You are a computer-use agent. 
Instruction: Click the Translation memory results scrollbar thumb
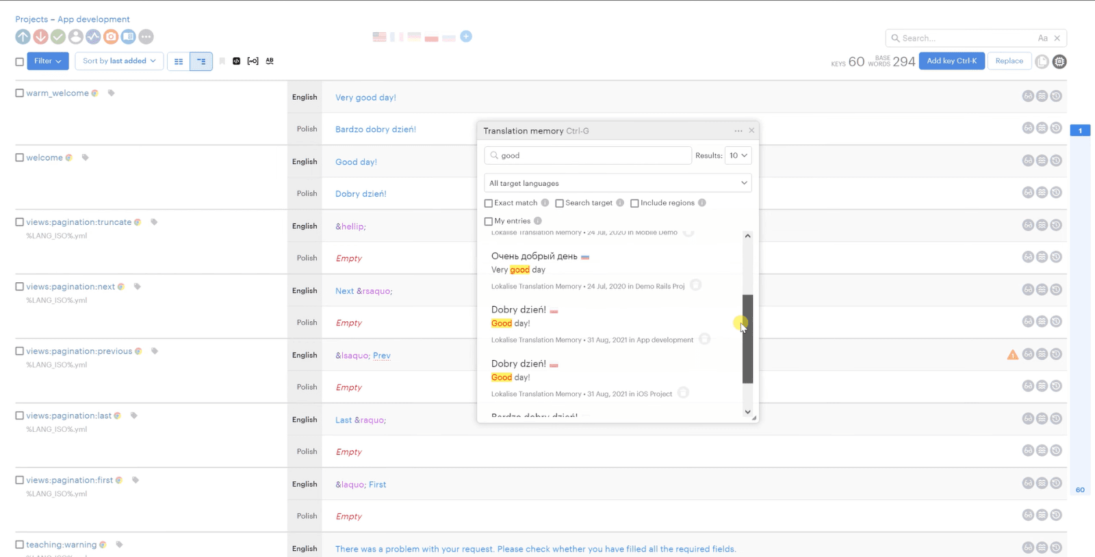click(x=747, y=339)
